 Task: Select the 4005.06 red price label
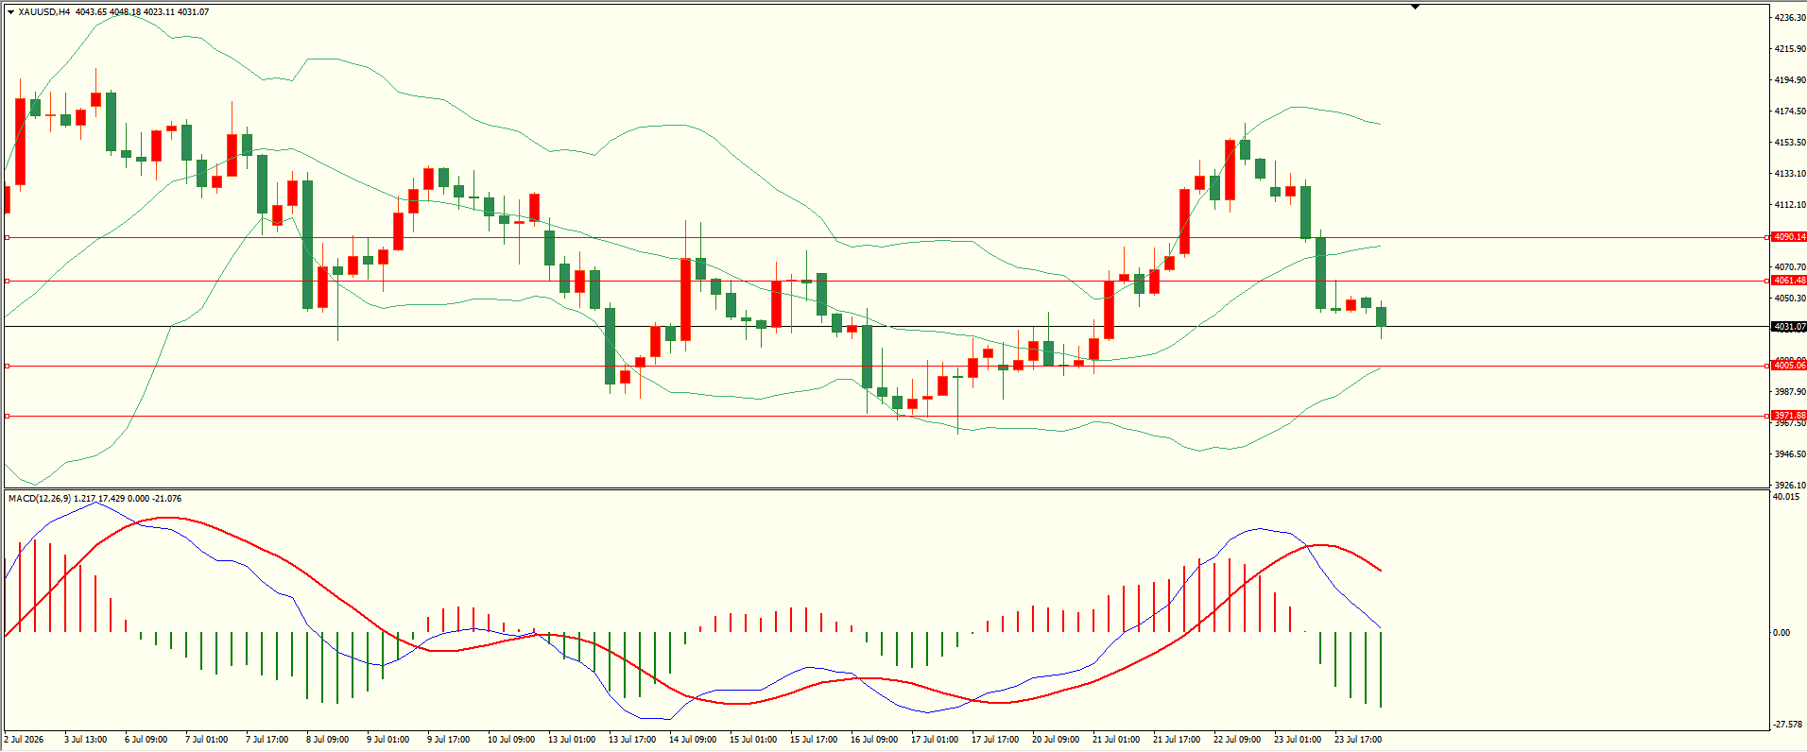[1789, 366]
